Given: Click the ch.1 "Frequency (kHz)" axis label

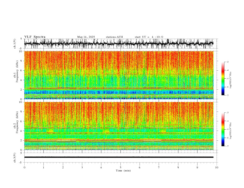Looking at the screenshot, I should [17, 71].
